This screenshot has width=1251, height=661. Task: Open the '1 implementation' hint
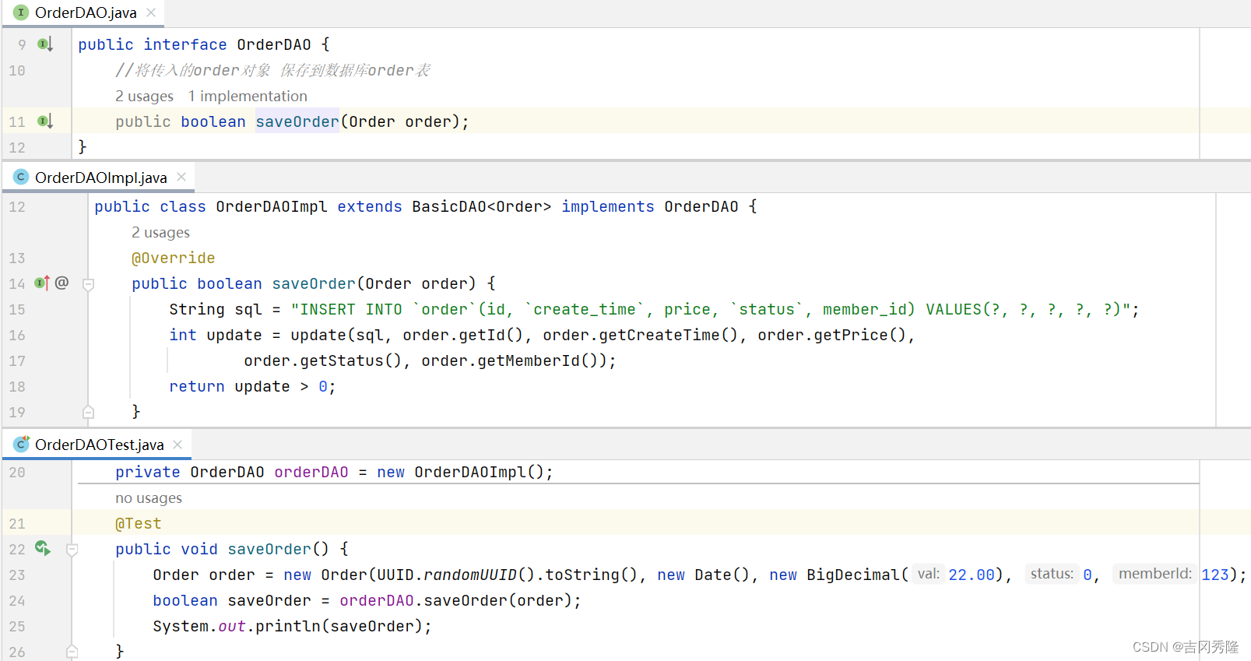[248, 97]
